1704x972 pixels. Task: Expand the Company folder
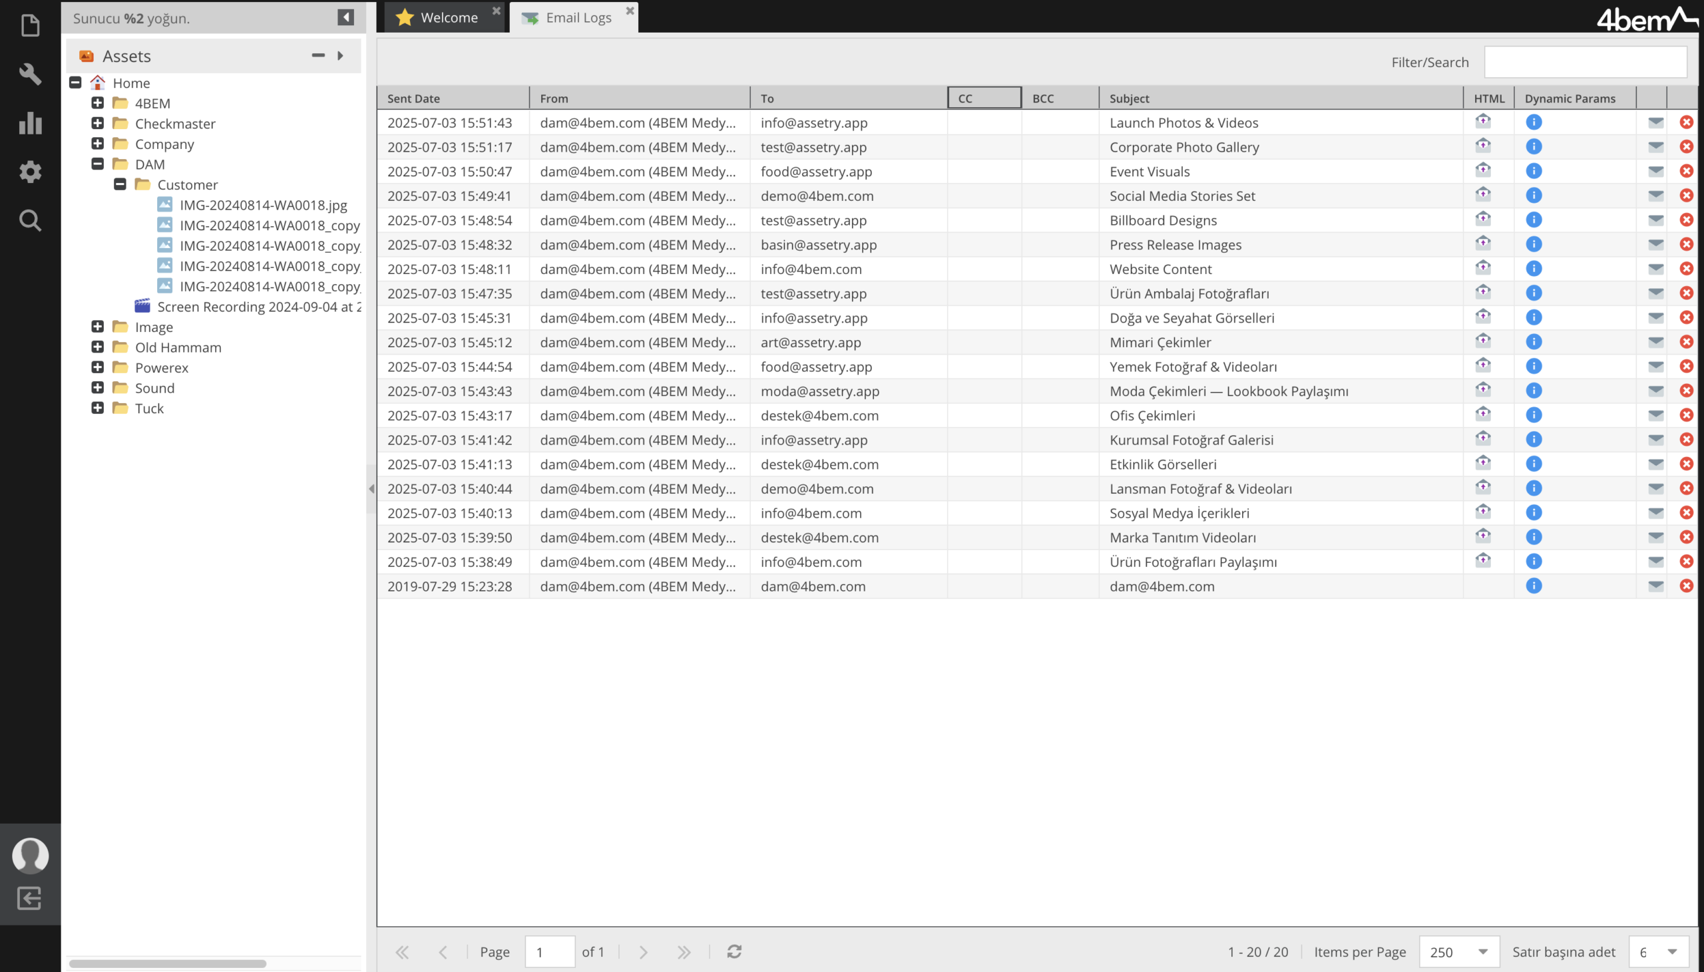click(x=97, y=144)
